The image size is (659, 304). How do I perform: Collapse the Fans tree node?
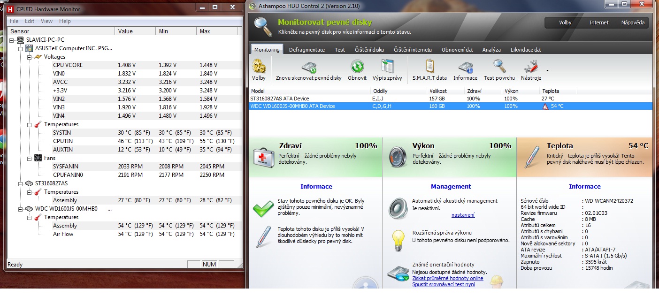[30, 158]
